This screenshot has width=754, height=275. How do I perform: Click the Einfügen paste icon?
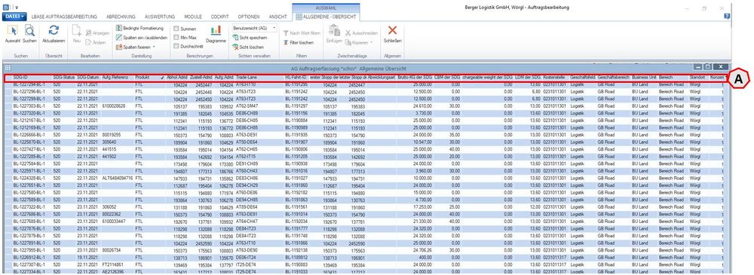334,31
